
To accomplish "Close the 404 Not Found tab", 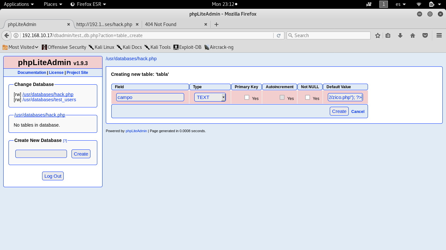I will [x=206, y=24].
